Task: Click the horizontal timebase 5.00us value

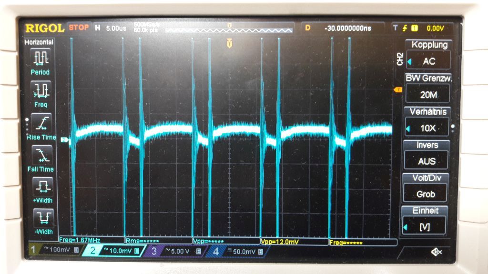Action: (x=116, y=28)
